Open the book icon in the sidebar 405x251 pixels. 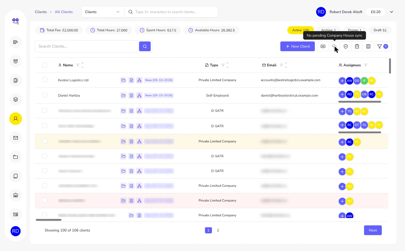[x=16, y=176]
